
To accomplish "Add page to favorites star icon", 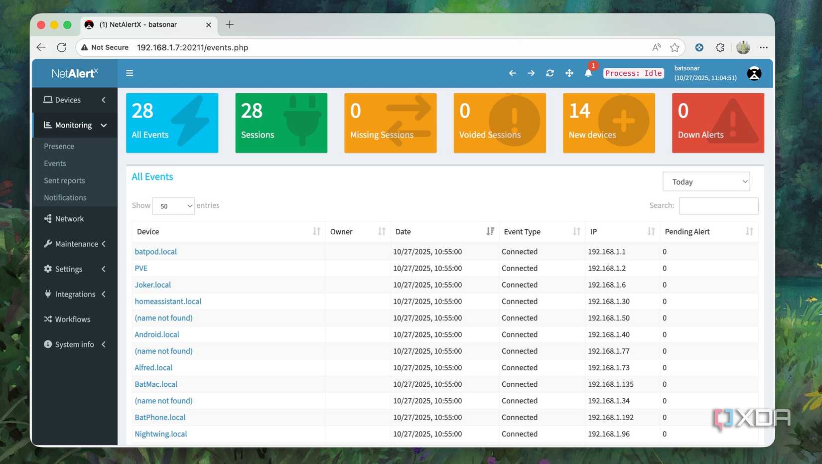I will click(x=675, y=47).
